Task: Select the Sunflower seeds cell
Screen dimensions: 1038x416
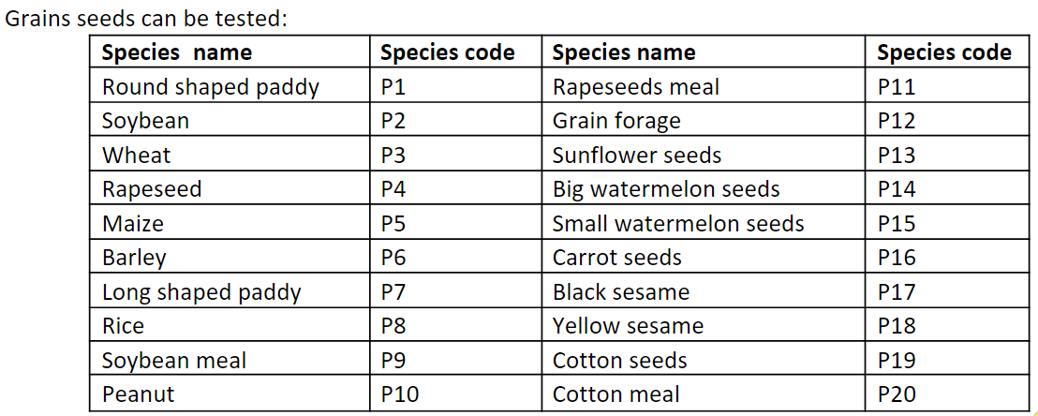Action: 704,155
